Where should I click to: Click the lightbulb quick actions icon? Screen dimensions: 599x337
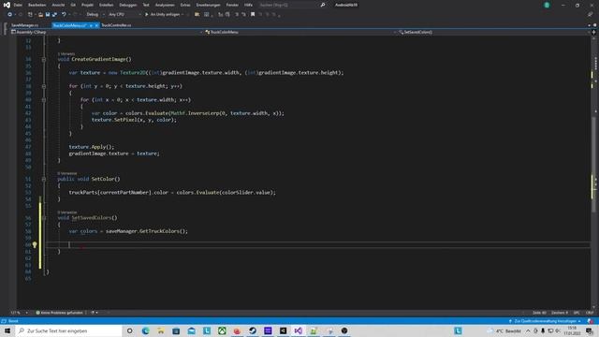pos(35,244)
